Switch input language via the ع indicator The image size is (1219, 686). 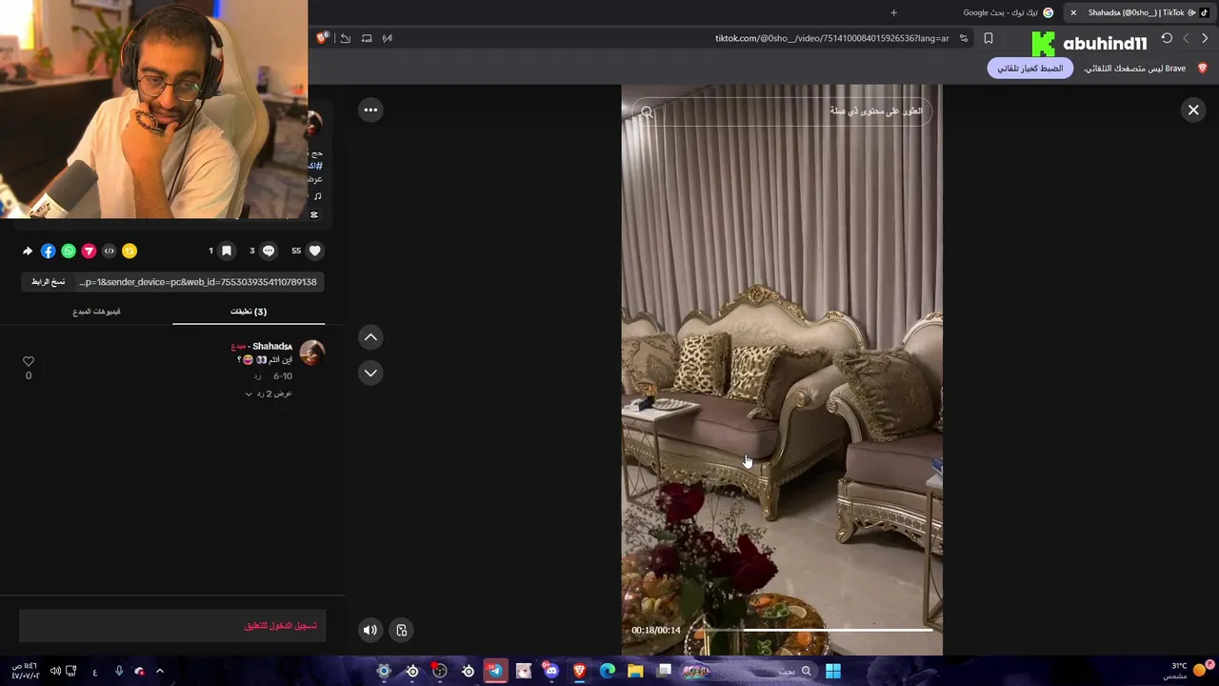pyautogui.click(x=94, y=672)
